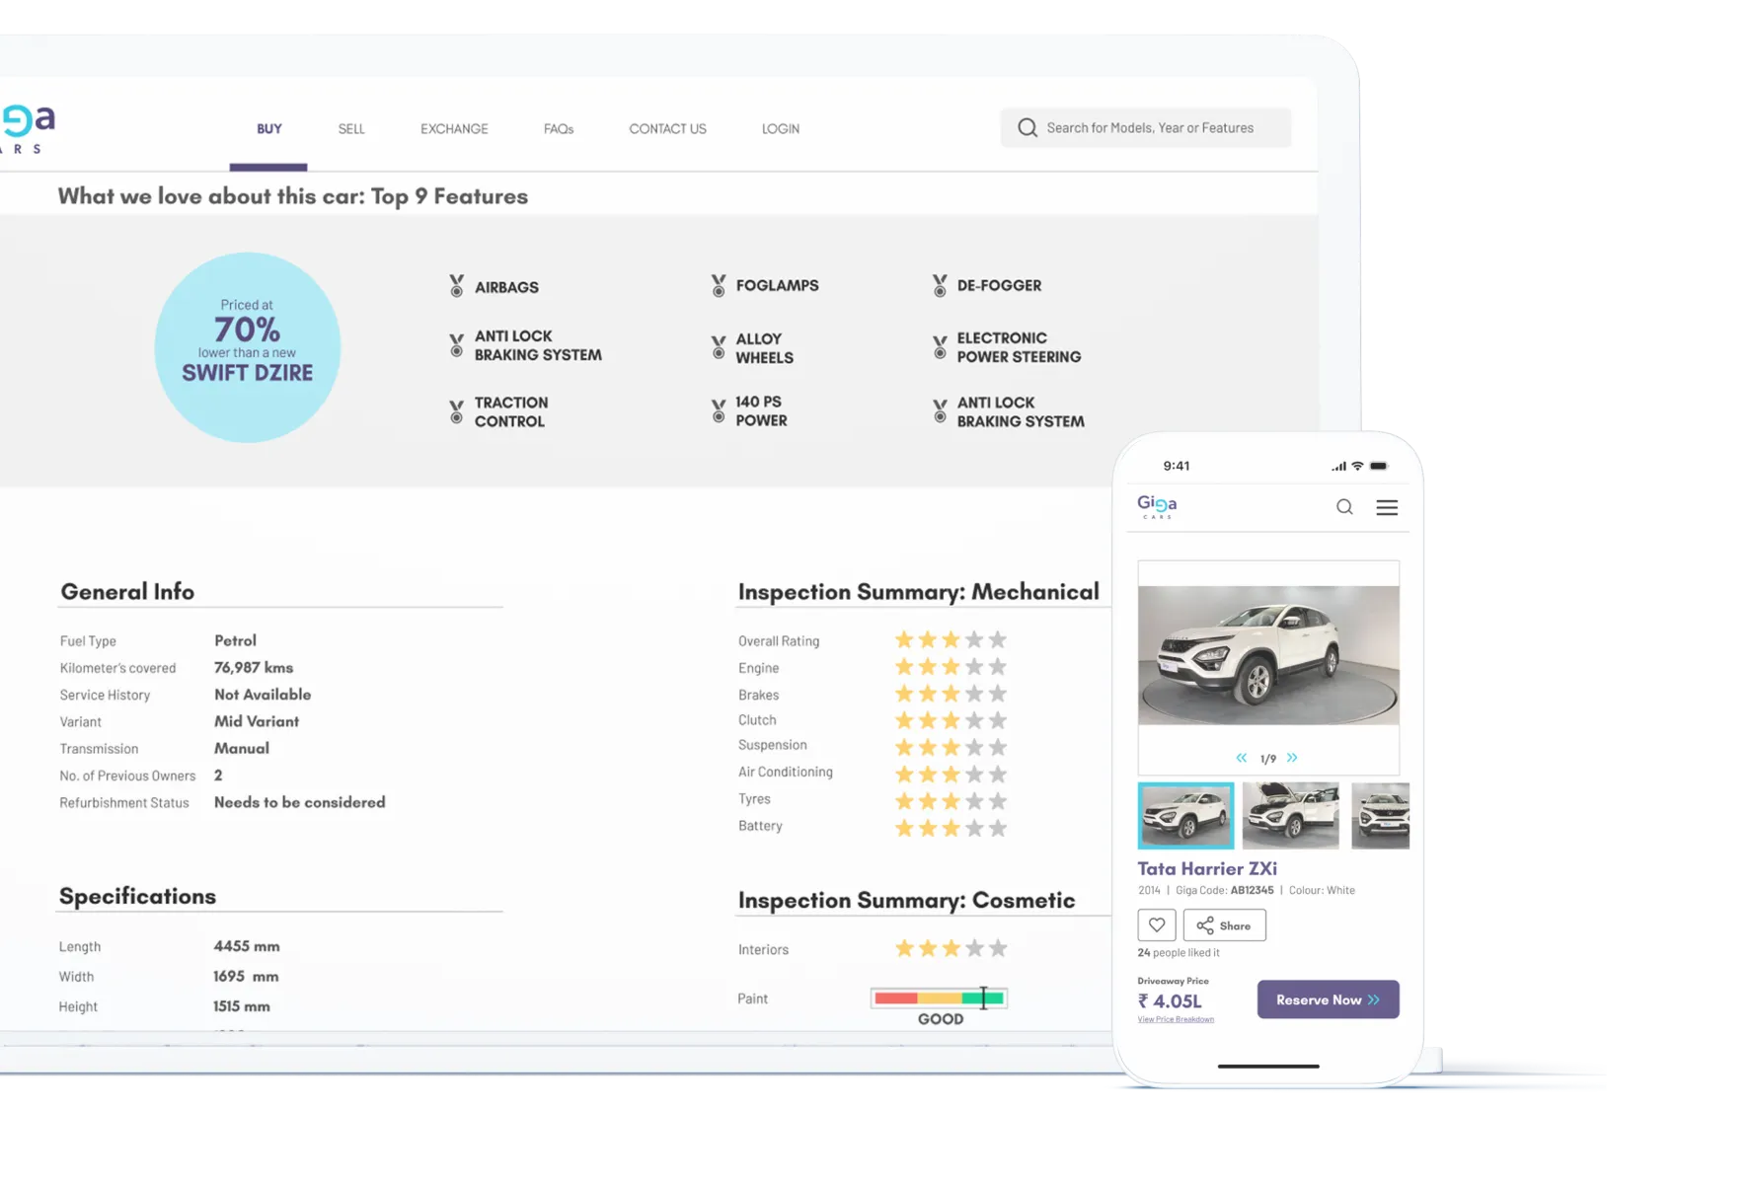
Task: Tap the Share button
Action: (1224, 925)
